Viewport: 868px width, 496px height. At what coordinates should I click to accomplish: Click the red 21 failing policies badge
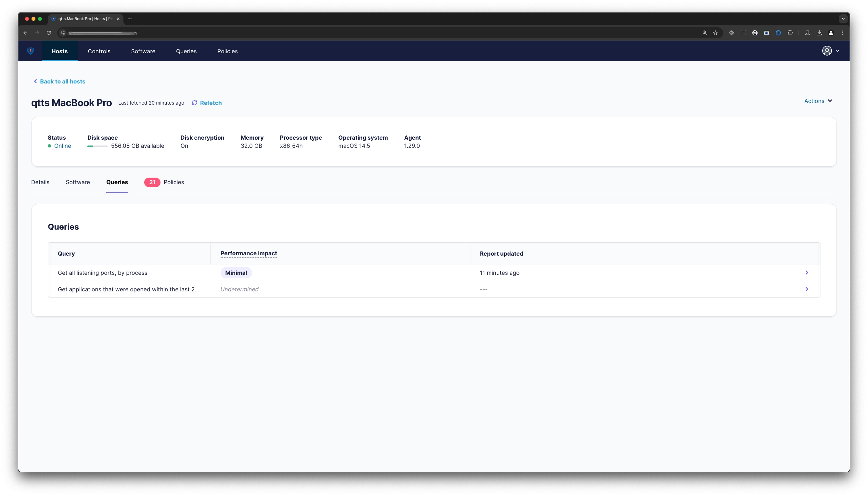pyautogui.click(x=152, y=182)
